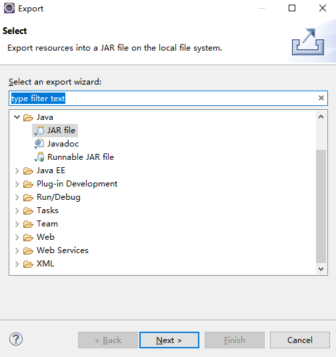Viewport: 336px width, 357px height.
Task: Click the Cancel button
Action: (300, 340)
